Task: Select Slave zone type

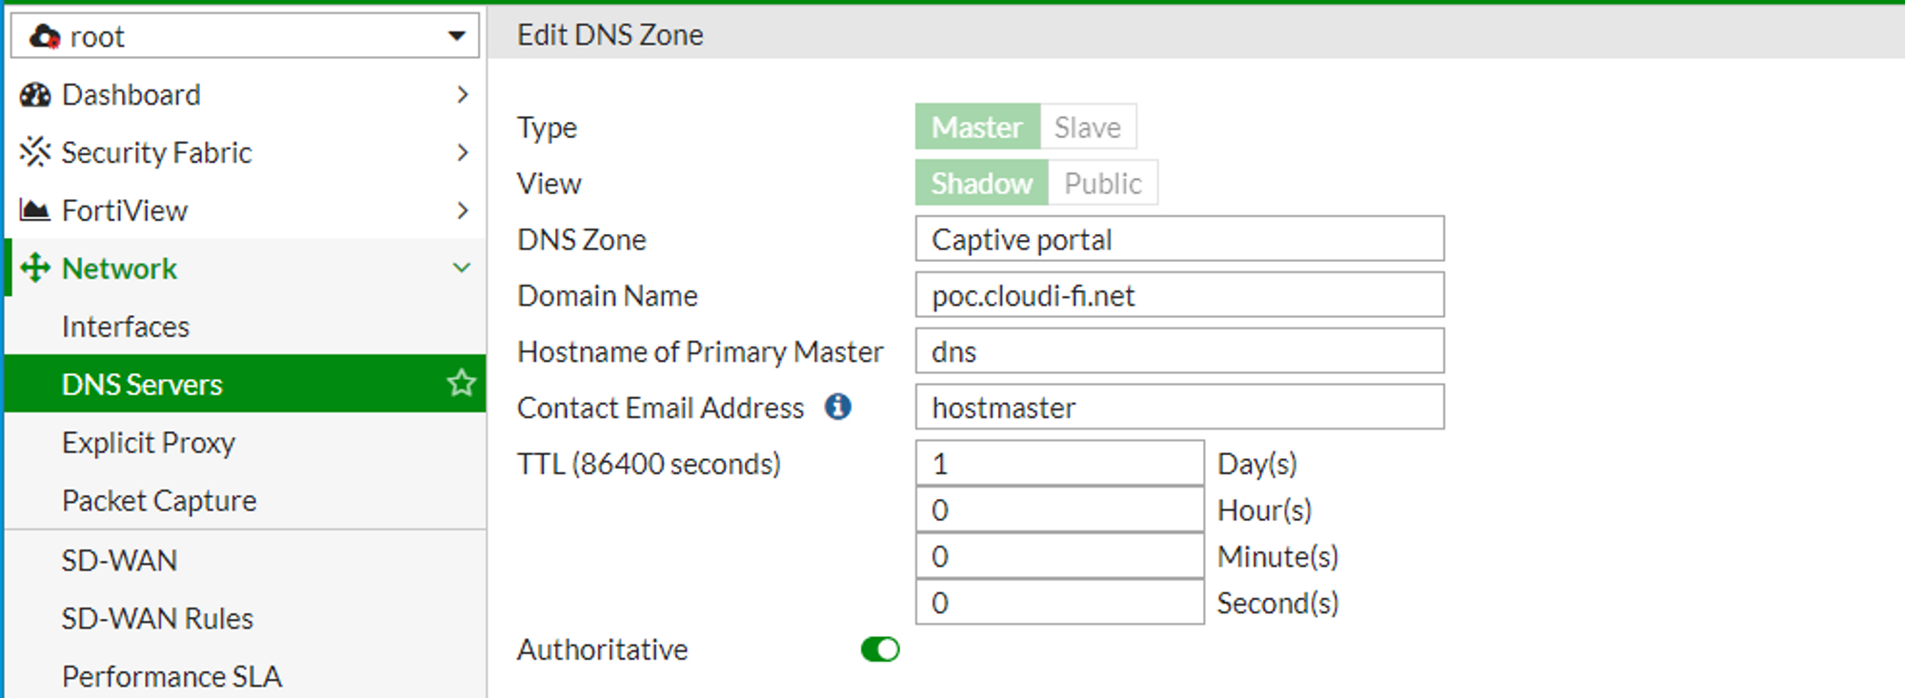Action: click(1088, 127)
